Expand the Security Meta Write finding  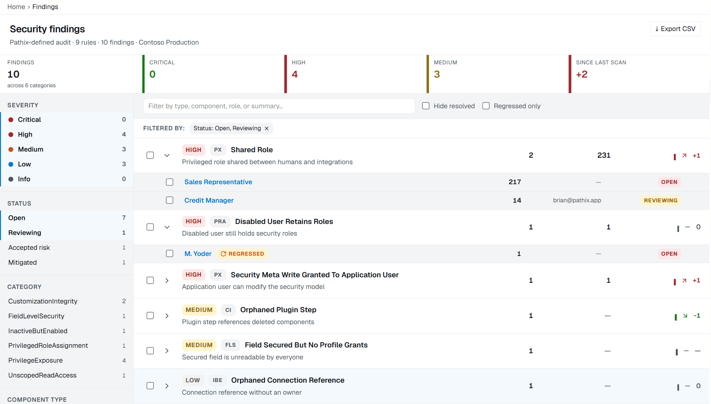(167, 281)
